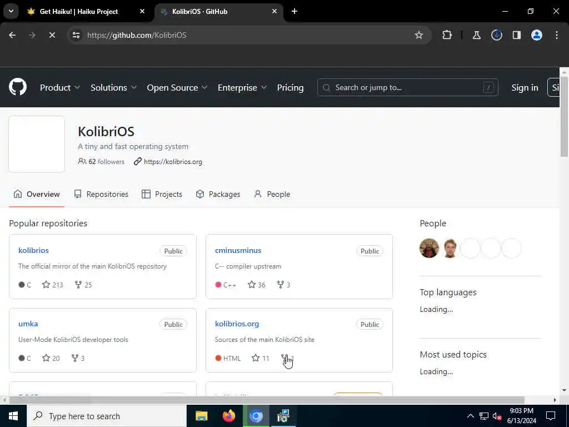View kolibrios repo 25 forks
The height and width of the screenshot is (427, 569).
pos(83,285)
